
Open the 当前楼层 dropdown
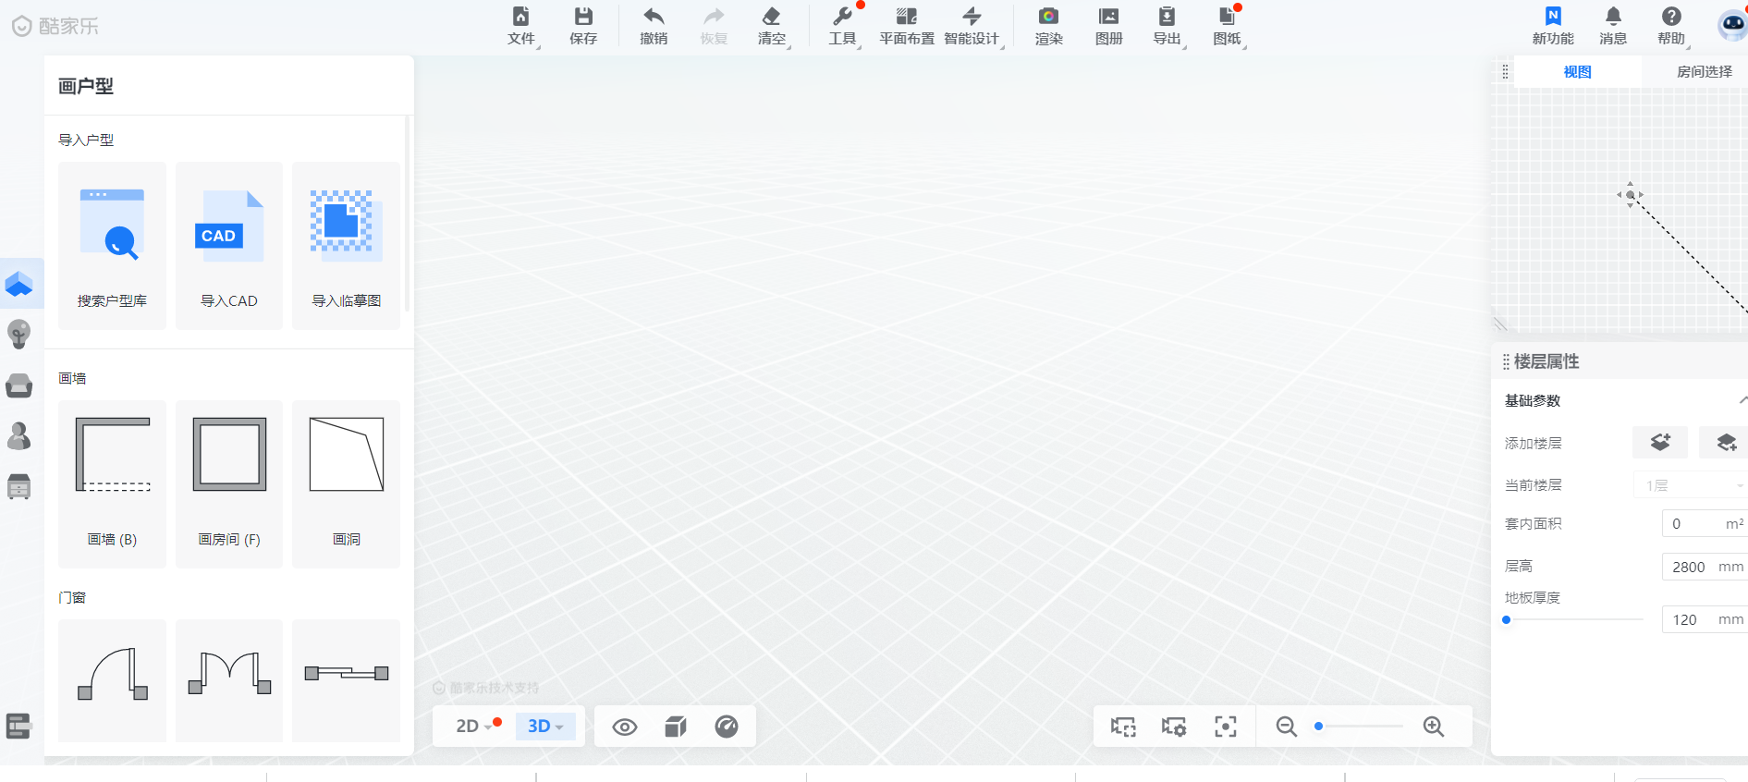point(1692,485)
